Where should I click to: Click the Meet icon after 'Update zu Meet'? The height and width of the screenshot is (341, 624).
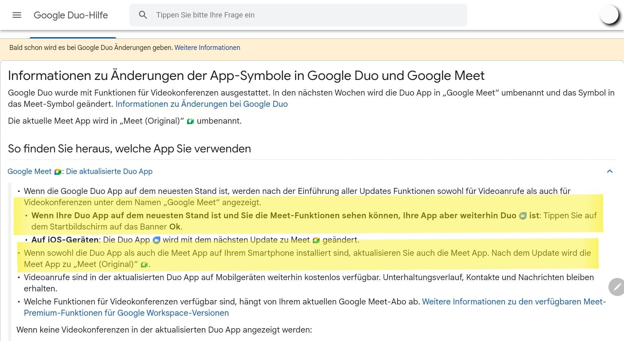(x=316, y=240)
